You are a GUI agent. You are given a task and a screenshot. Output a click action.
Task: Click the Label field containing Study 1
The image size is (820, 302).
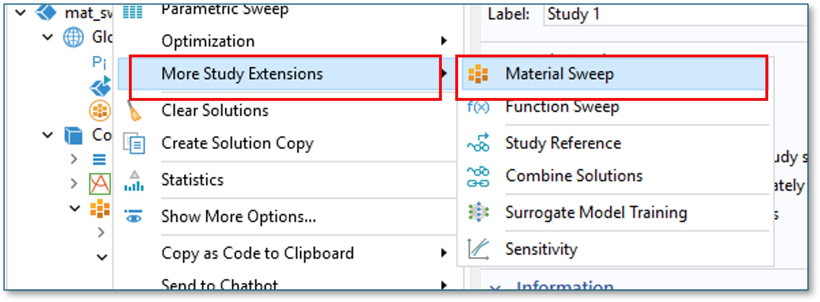(x=672, y=15)
